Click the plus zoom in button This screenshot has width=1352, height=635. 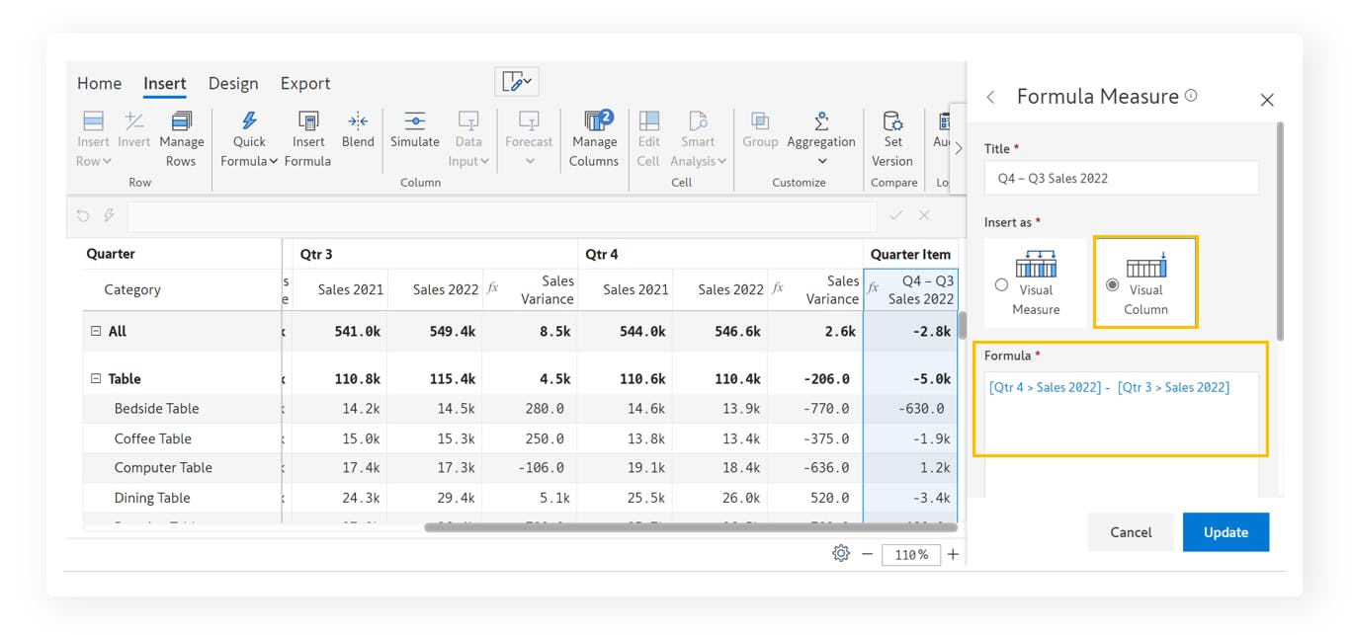[x=953, y=554]
